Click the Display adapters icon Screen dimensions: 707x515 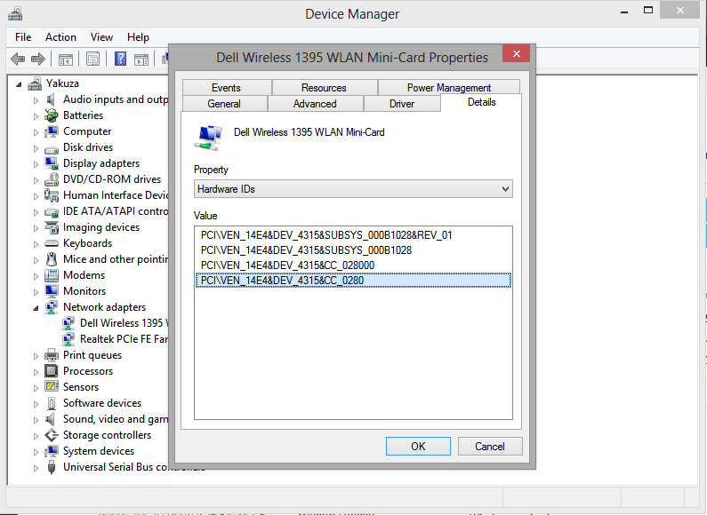tap(52, 163)
